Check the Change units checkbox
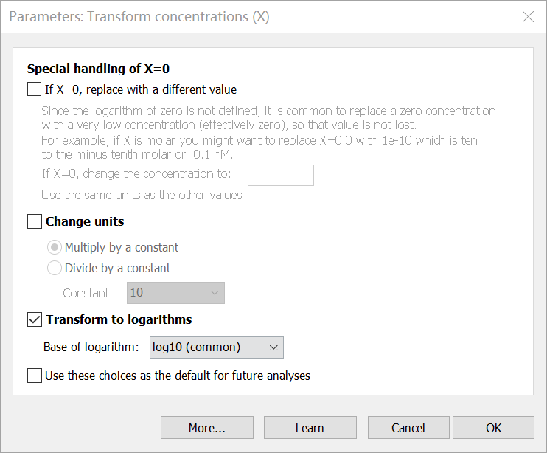The image size is (547, 453). point(35,221)
